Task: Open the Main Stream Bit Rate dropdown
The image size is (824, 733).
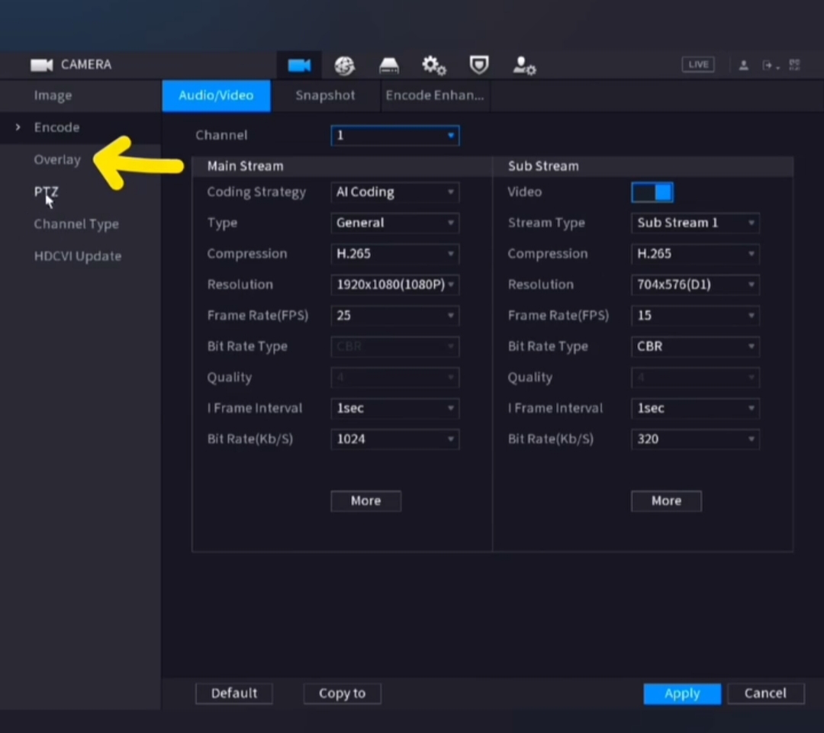Action: pyautogui.click(x=395, y=439)
